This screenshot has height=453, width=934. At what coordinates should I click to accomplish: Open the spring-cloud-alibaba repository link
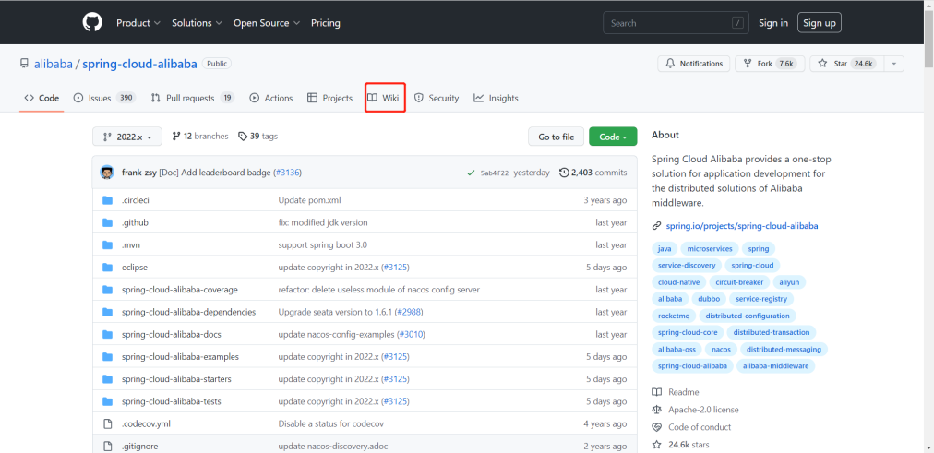139,64
